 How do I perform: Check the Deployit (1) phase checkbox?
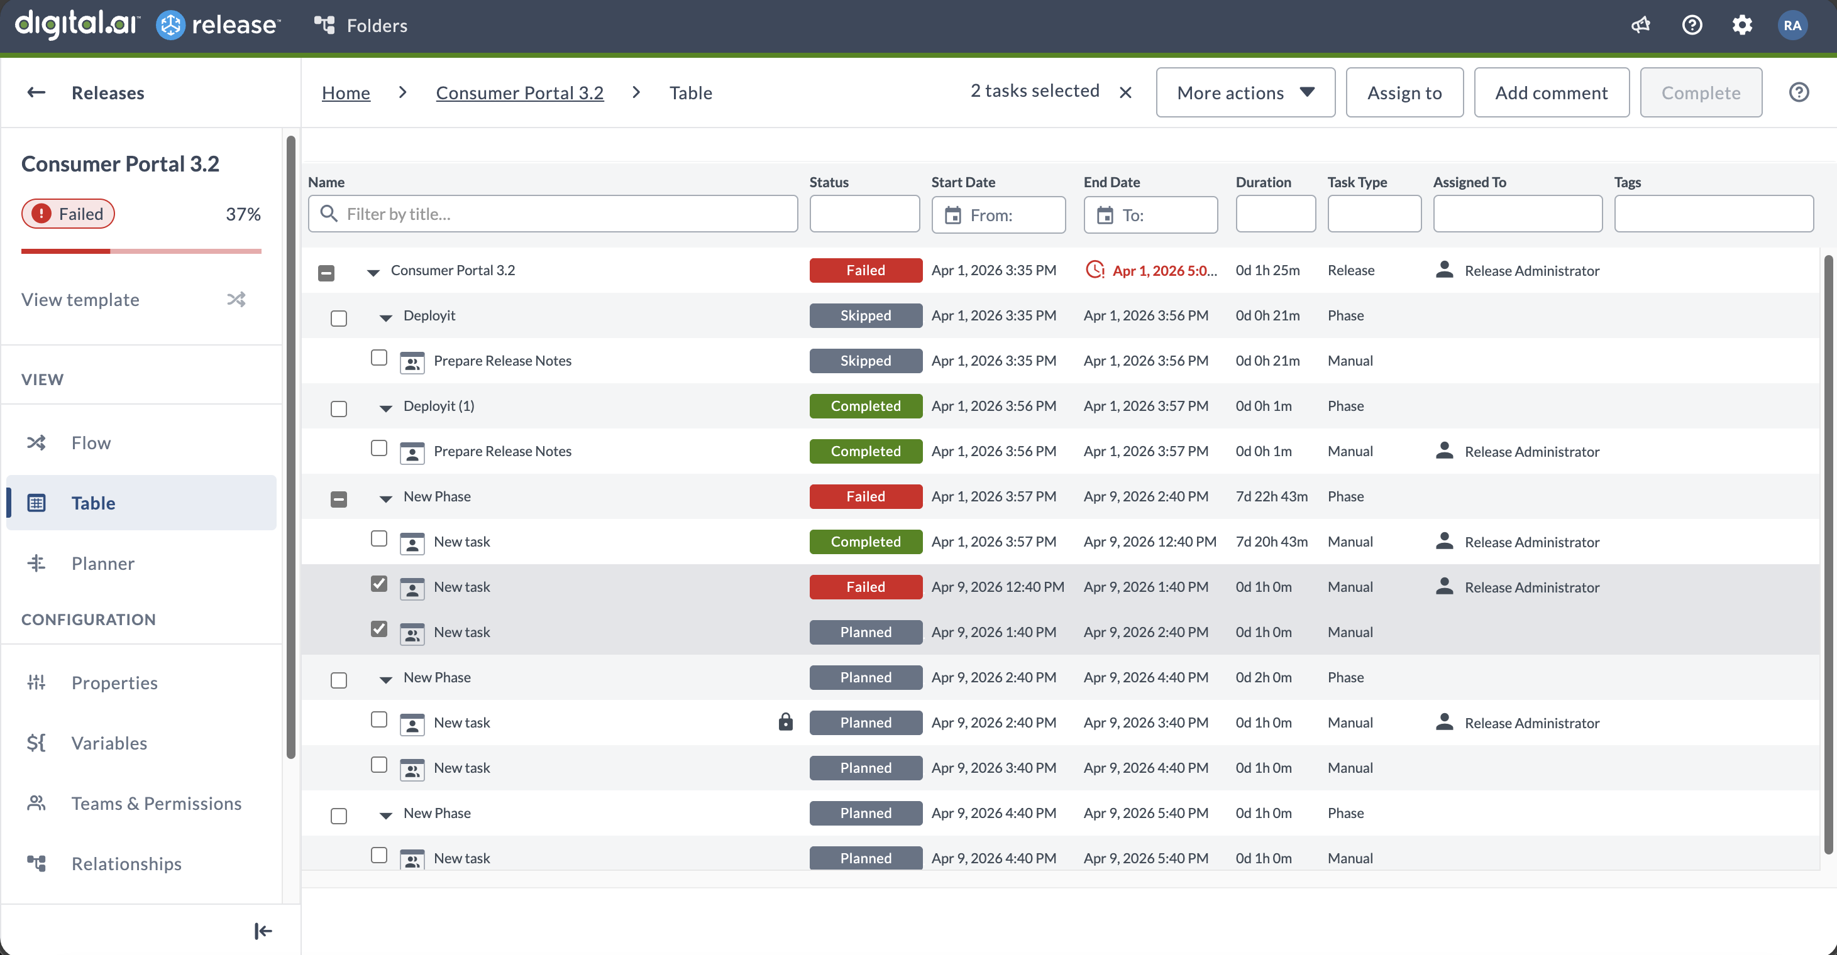pyautogui.click(x=339, y=408)
